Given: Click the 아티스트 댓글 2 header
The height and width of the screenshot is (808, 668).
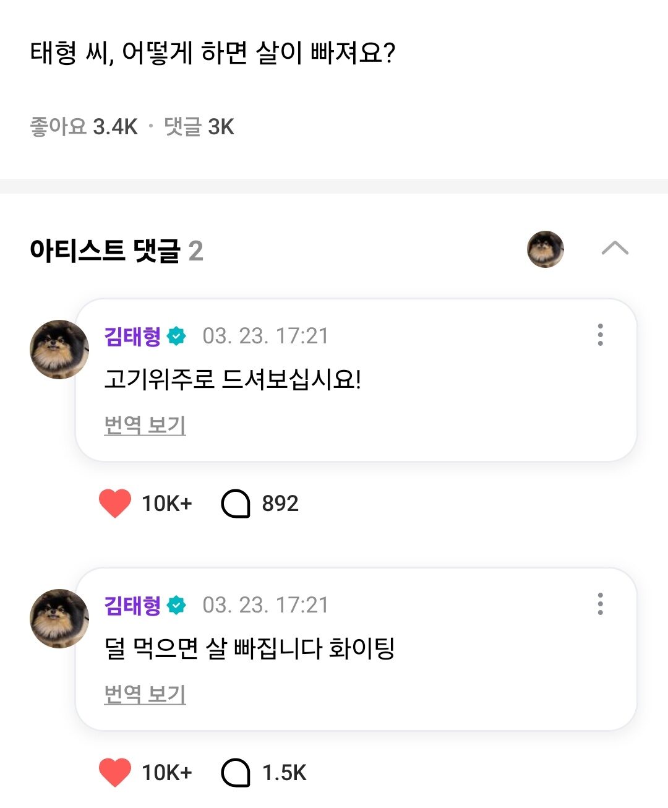Looking at the screenshot, I should (x=116, y=251).
